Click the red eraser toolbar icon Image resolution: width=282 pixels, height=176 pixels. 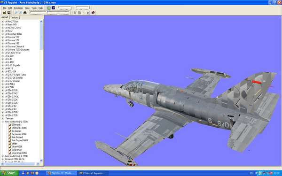click(93, 13)
